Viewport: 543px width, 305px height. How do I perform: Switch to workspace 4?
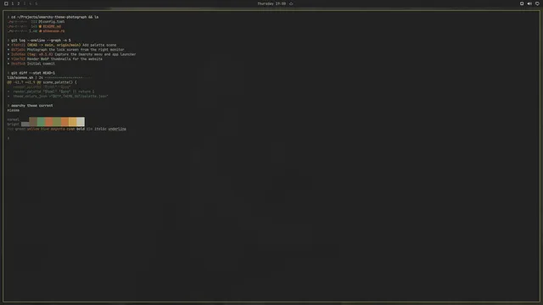pos(31,3)
